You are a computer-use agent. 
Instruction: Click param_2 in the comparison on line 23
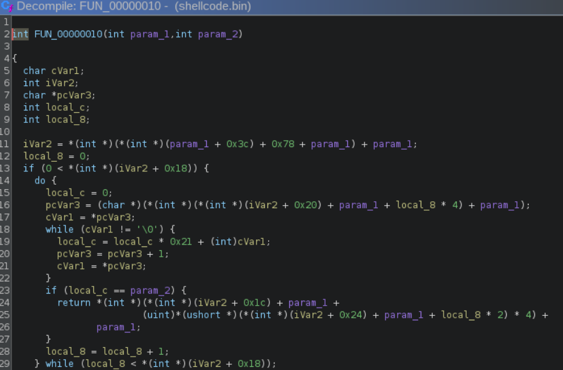pyautogui.click(x=150, y=290)
